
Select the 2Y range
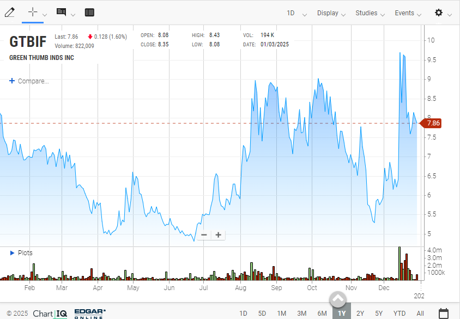pyautogui.click(x=360, y=314)
